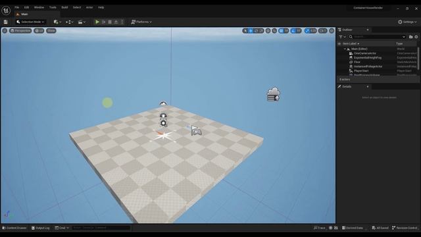The image size is (421, 237).
Task: Toggle surface snapping icon
Action: coord(274,31)
